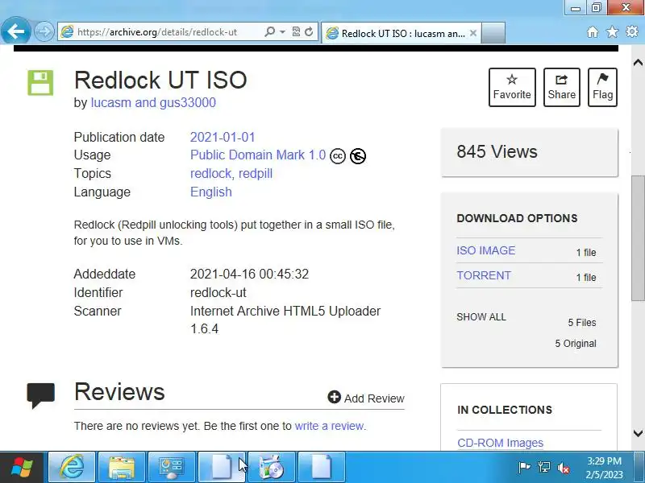Click the search magnifier in address bar
The height and width of the screenshot is (483, 645).
pyautogui.click(x=269, y=31)
